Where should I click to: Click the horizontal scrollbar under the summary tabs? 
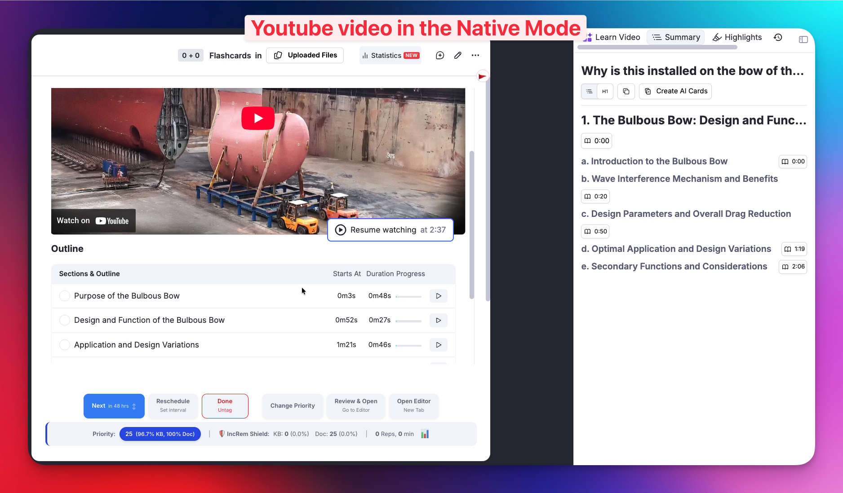click(657, 47)
